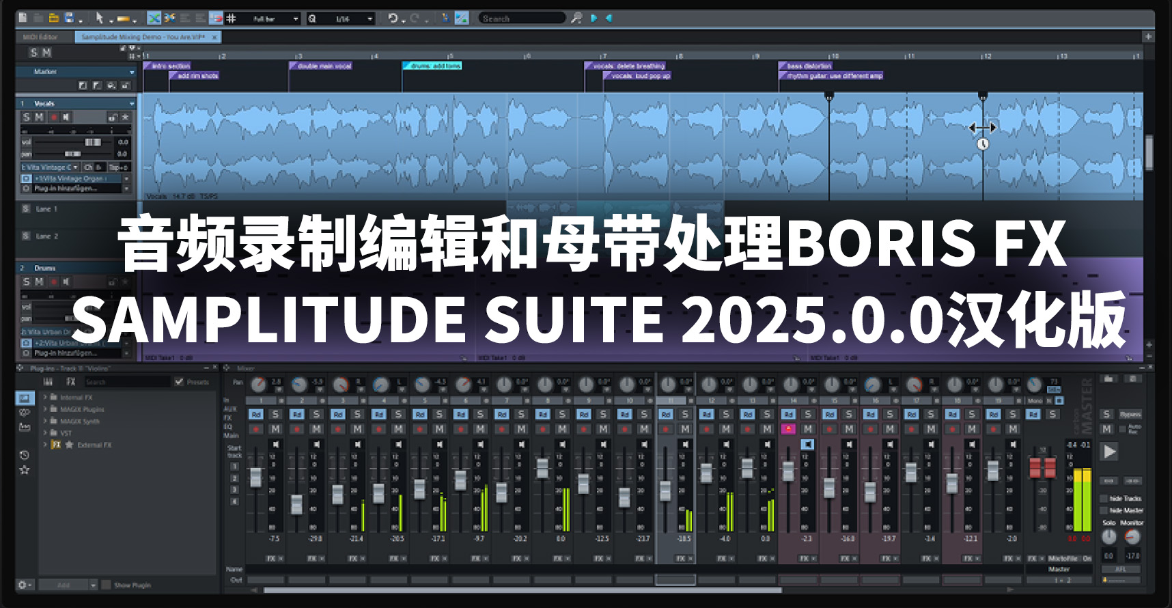1172x608 pixels.
Task: Arm the pink record button on mixer channel 14
Action: (788, 429)
